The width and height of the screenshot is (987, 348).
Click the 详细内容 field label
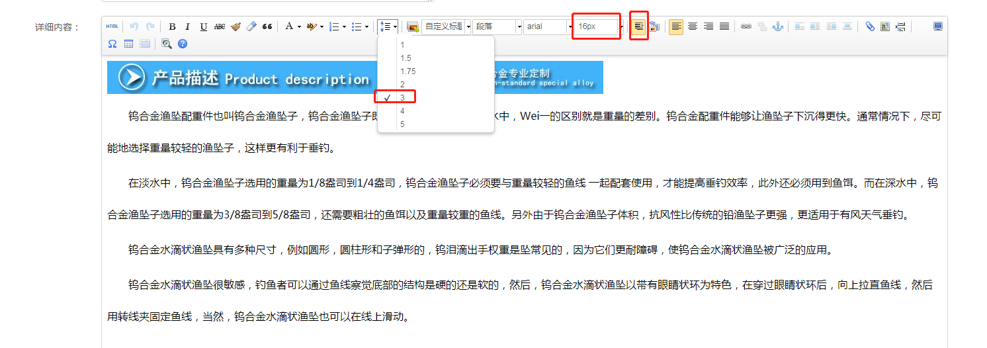point(57,27)
